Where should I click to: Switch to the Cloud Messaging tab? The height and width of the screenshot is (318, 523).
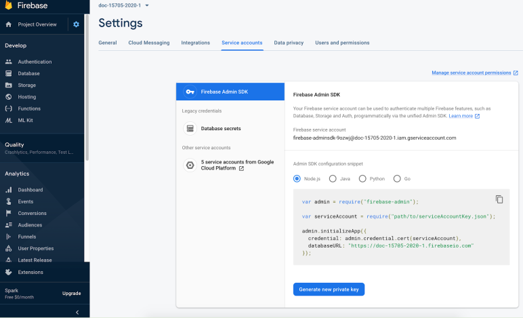pos(149,43)
